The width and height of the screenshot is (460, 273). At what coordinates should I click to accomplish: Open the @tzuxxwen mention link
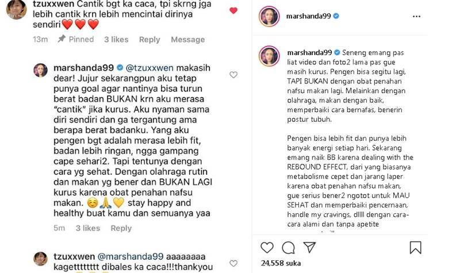pyautogui.click(x=149, y=68)
